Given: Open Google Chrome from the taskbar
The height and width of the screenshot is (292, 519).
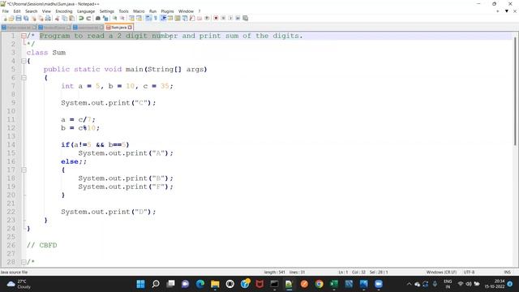Looking at the screenshot, I should tap(319, 284).
